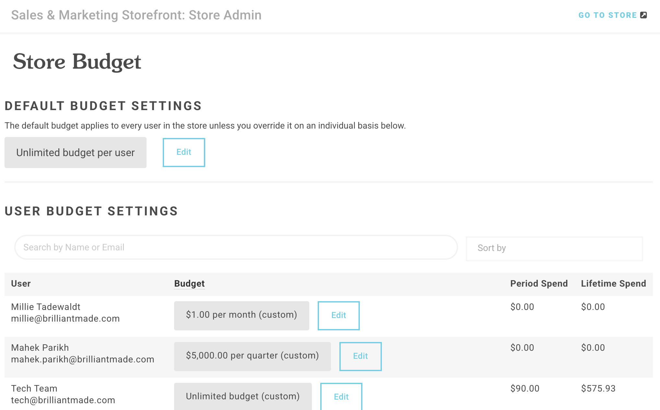Click the $1.00 per month custom budget

[x=241, y=315]
